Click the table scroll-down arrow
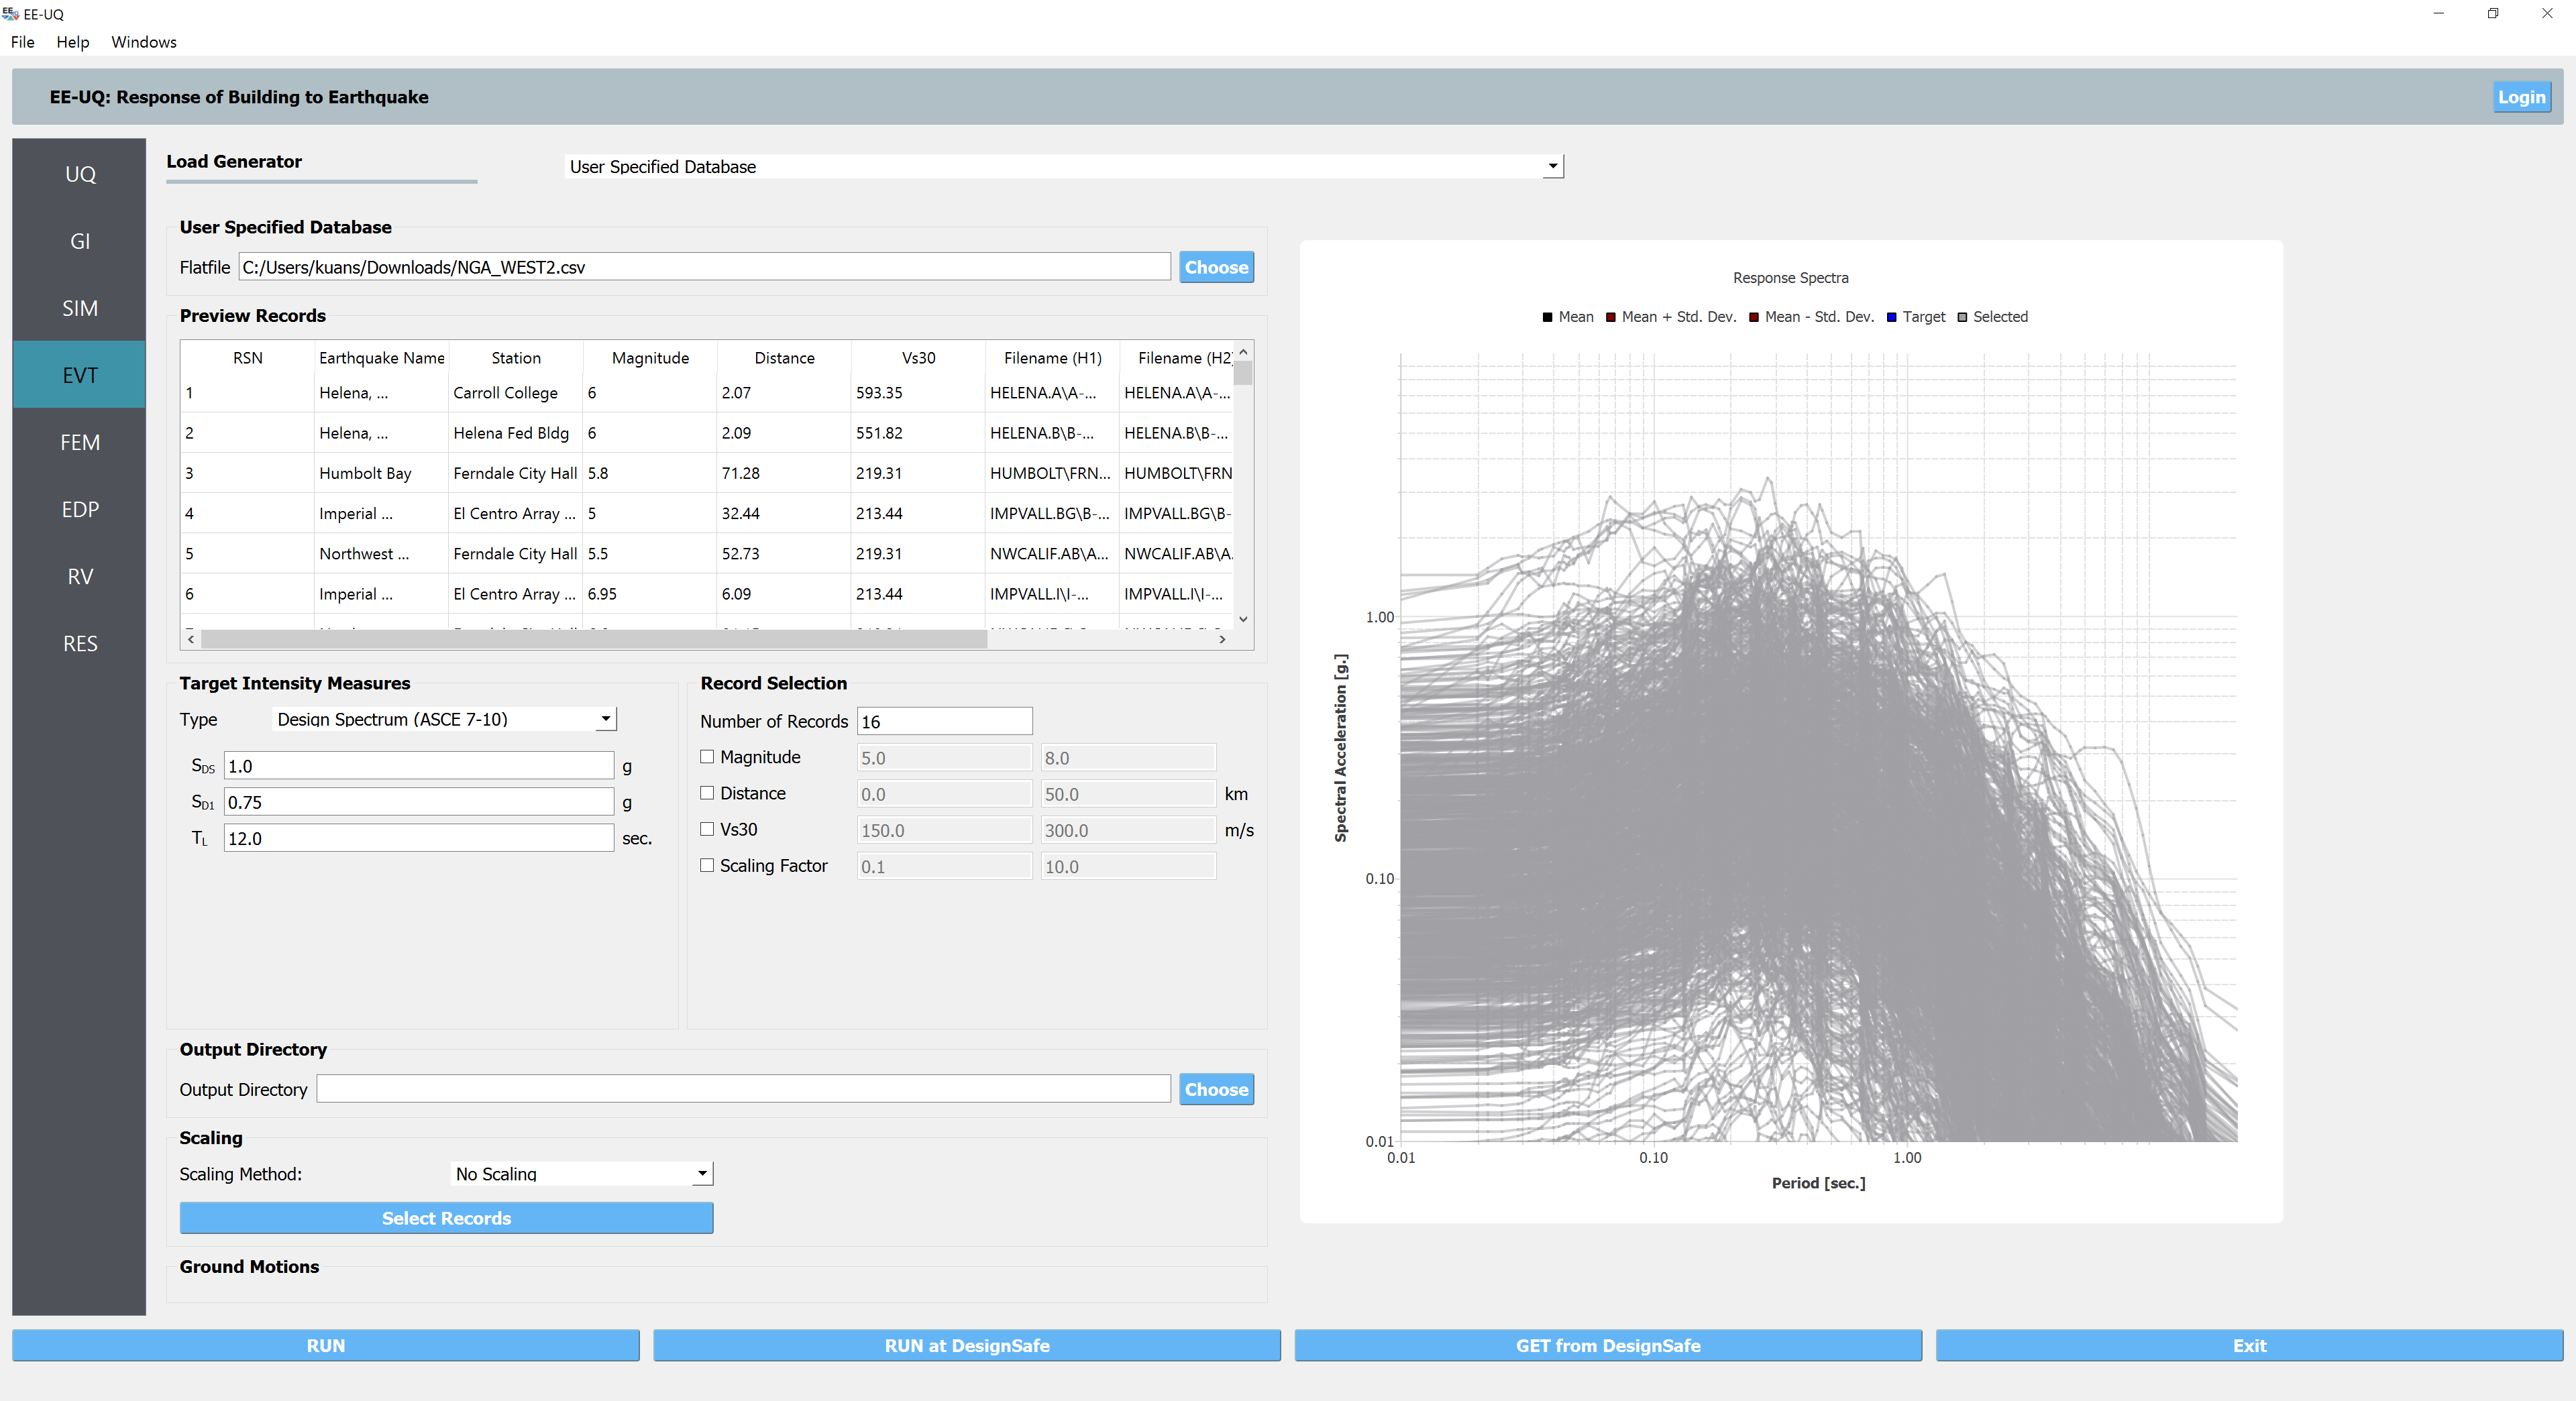Viewport: 2576px width, 1401px height. click(1243, 619)
